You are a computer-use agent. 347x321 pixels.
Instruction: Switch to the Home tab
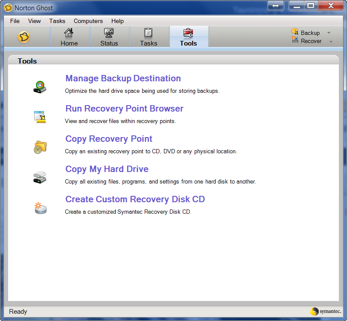69,37
